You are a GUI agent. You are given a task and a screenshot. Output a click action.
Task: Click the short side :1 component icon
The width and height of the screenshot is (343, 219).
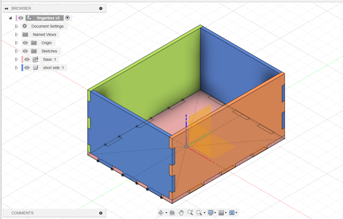(35, 68)
